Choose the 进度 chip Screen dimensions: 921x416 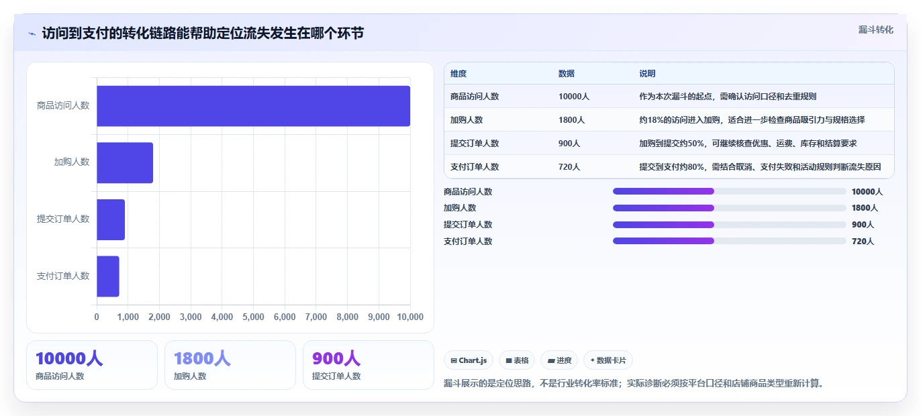pos(559,360)
